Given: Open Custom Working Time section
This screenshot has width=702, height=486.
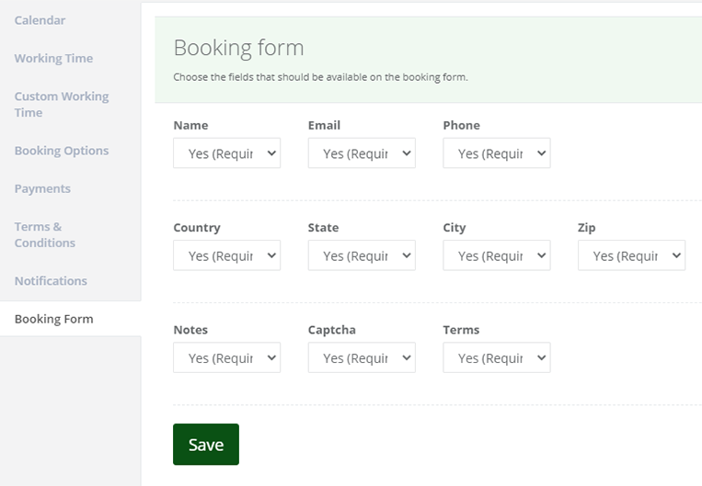Looking at the screenshot, I should [62, 104].
